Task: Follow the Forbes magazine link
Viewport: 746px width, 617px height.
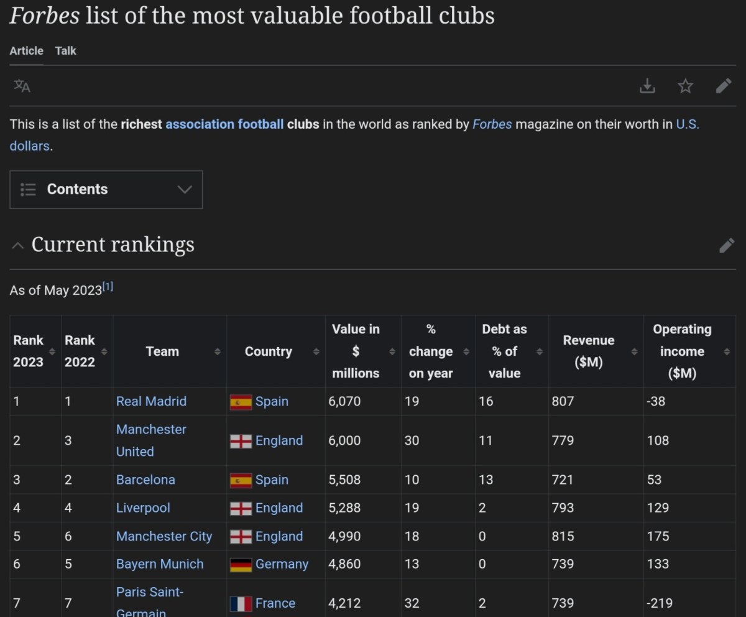Action: coord(492,124)
